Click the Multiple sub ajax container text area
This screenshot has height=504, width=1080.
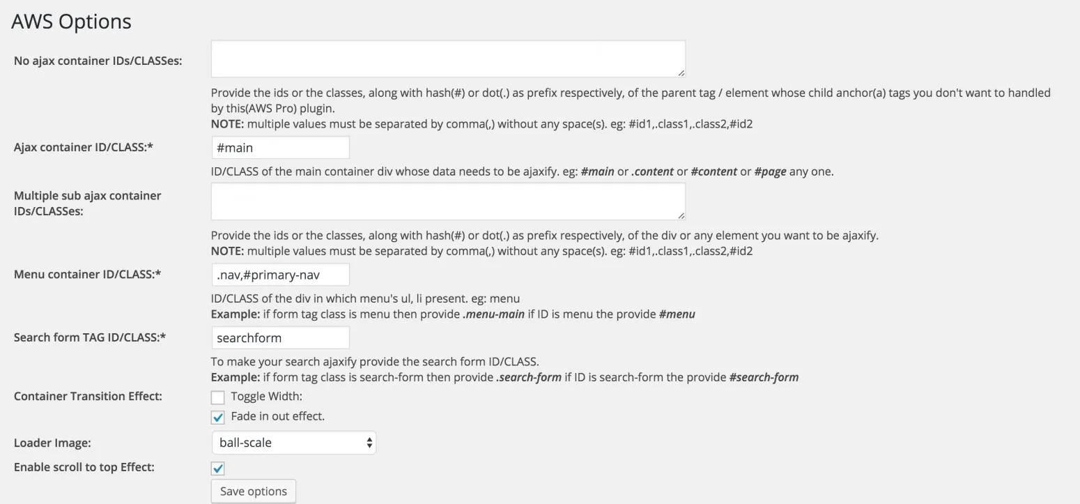coord(448,201)
